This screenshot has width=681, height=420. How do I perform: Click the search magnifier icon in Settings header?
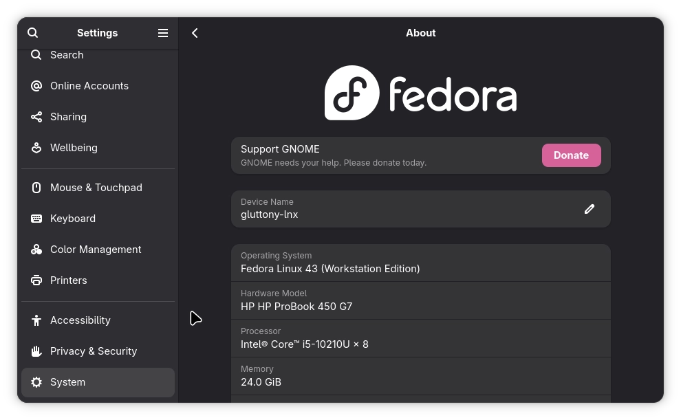tap(32, 33)
